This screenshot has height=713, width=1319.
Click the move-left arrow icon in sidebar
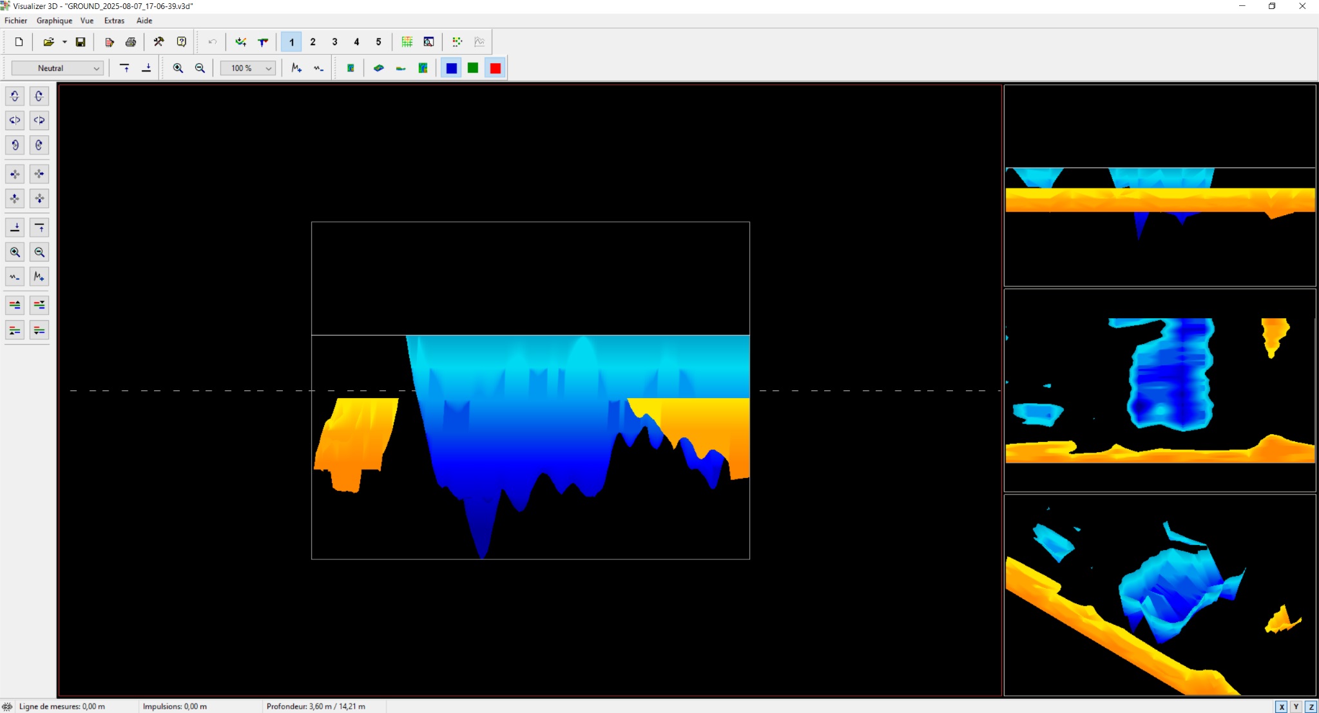15,174
